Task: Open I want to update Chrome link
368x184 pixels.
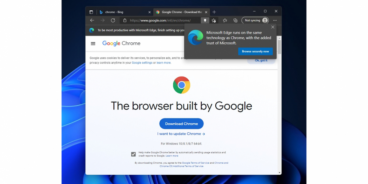Action: coord(181,134)
